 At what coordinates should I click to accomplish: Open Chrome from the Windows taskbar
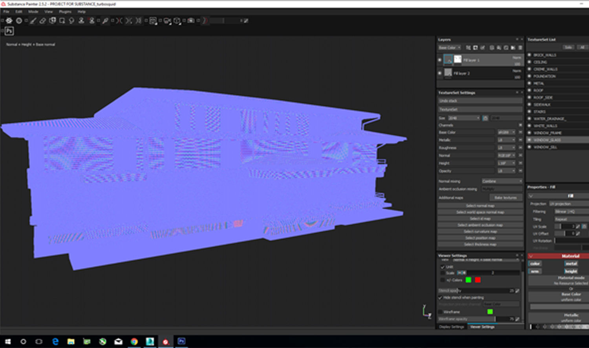(x=134, y=341)
